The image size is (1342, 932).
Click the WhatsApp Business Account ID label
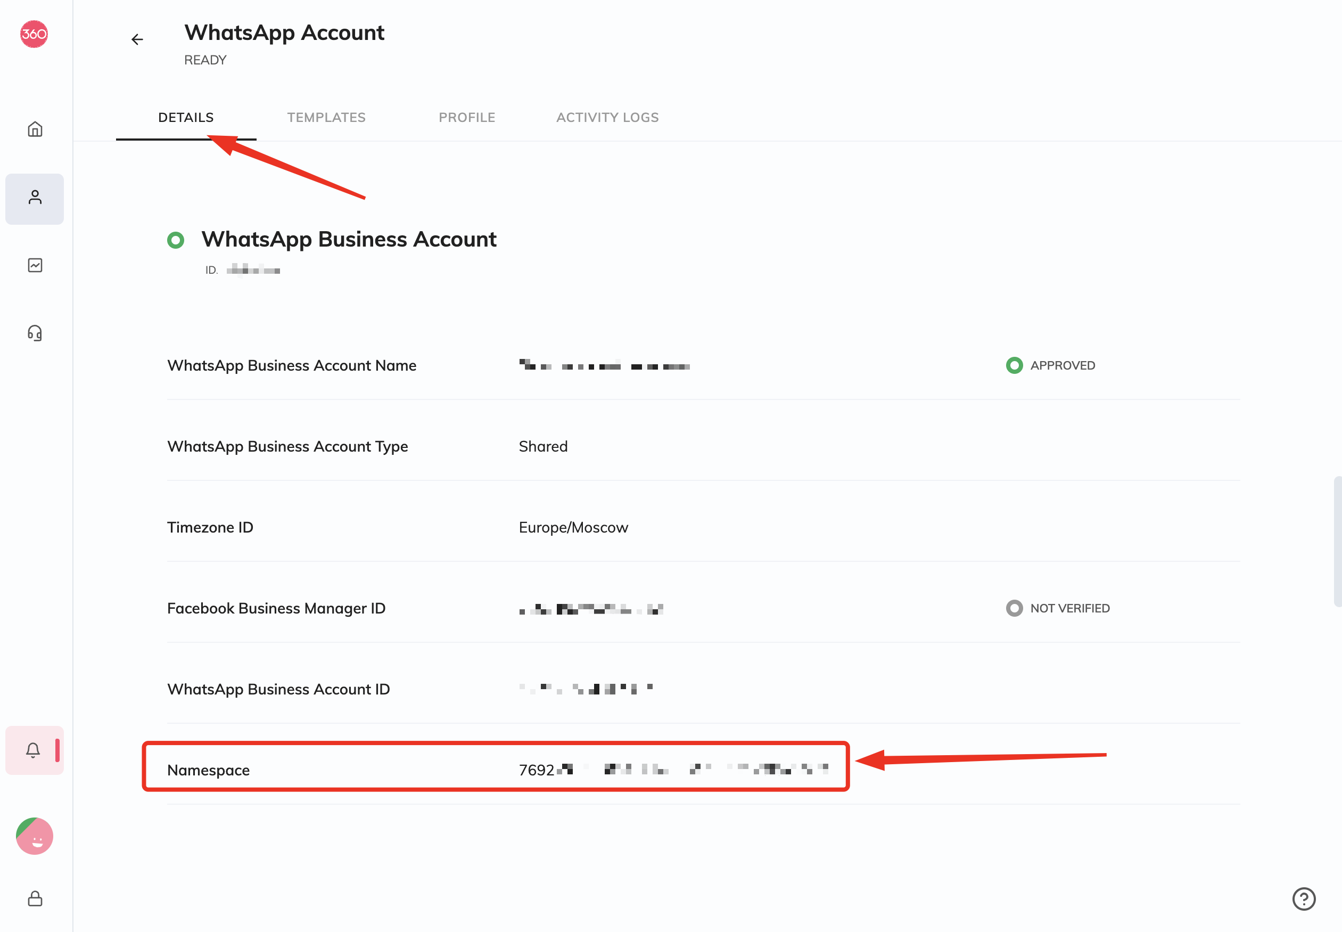click(x=278, y=690)
